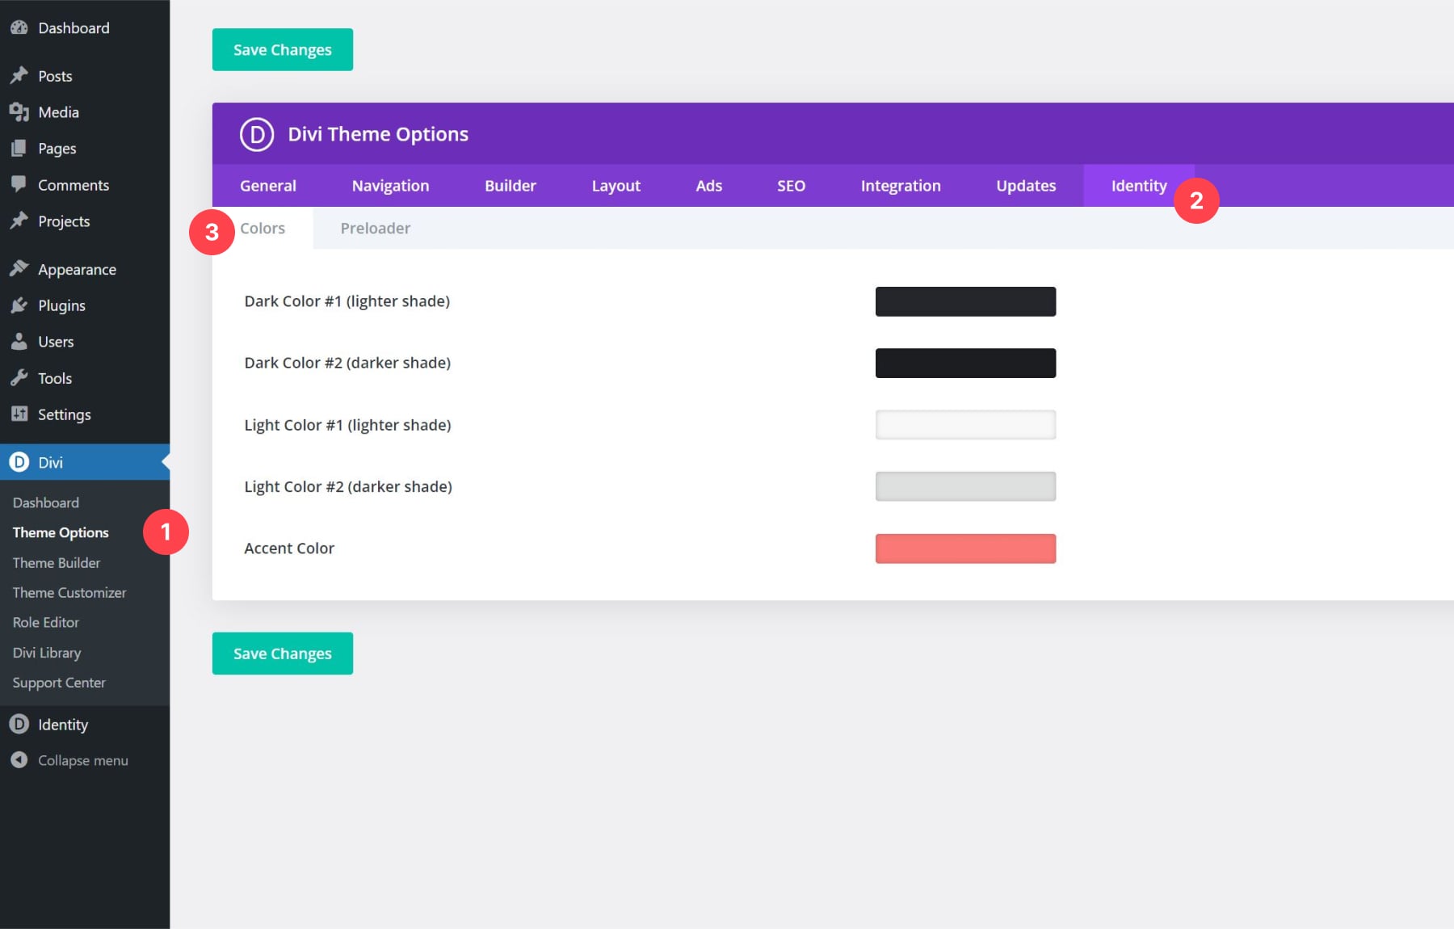Pick Dark Color #1 lighter shade swatch

point(965,301)
